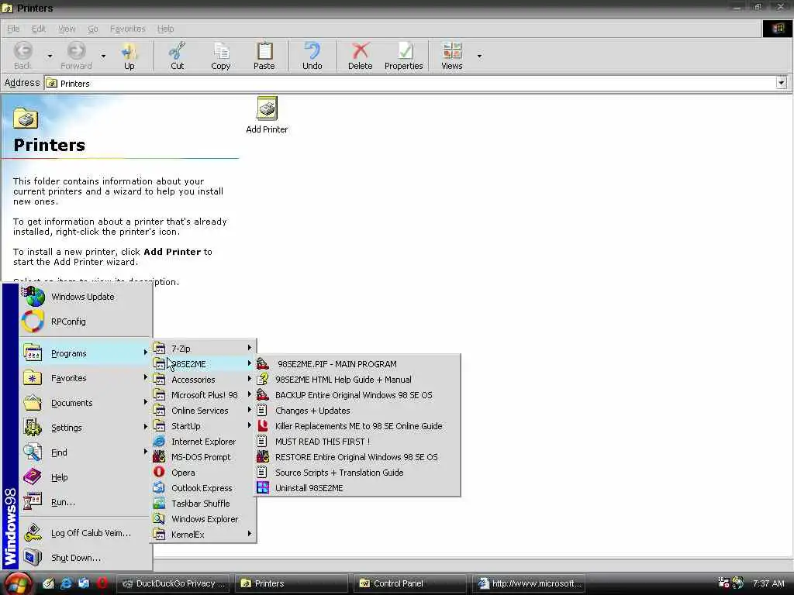Expand the Online Services submenu
This screenshot has height=595, width=794.
click(x=204, y=411)
